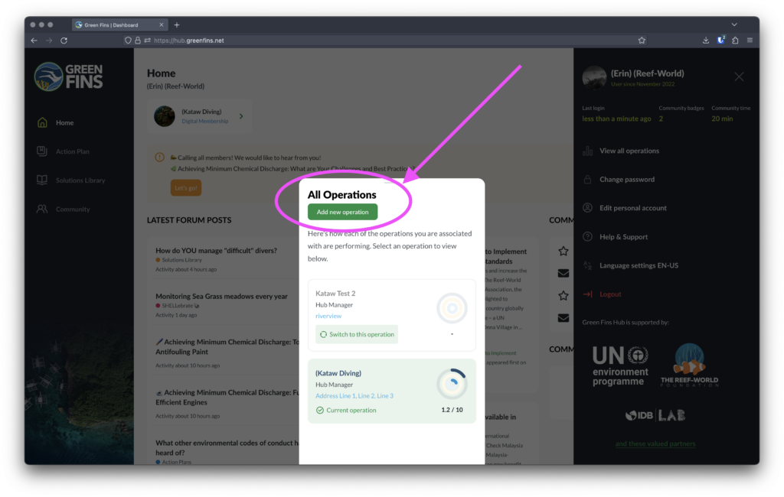Click the Logout arrow icon
784x497 pixels.
coord(586,294)
